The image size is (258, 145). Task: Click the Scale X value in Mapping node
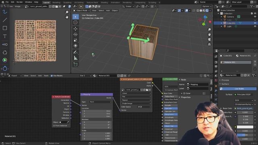coord(97,133)
